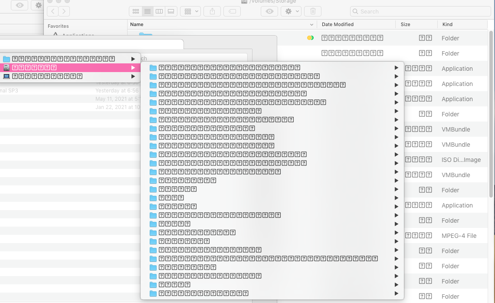Click Quick Look eye in Storage window toolbar
495x303 pixels.
[269, 11]
